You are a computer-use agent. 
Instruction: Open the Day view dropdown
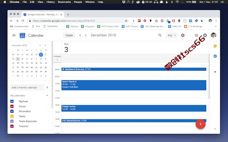[171, 35]
